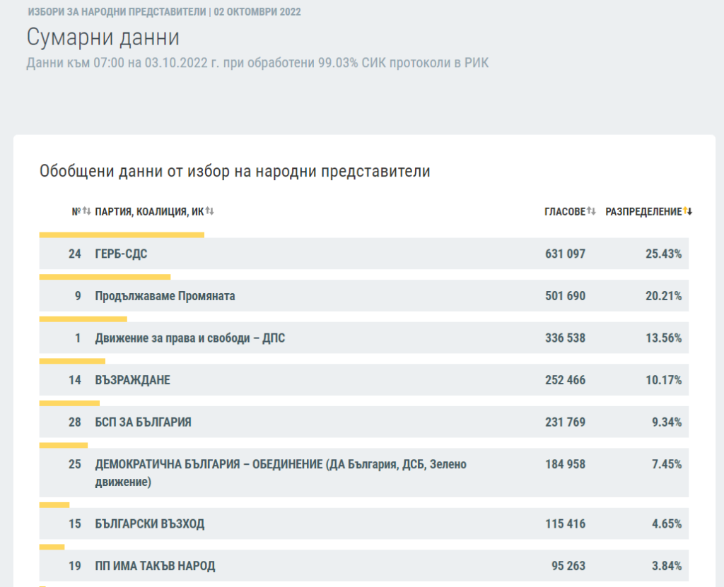Image resolution: width=724 pixels, height=587 pixels.
Task: Click the БСП ЗА БЪЛГАРИЯ row
Action: [x=143, y=422]
